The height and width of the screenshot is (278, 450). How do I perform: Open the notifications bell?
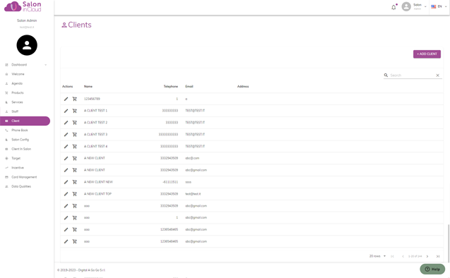393,7
